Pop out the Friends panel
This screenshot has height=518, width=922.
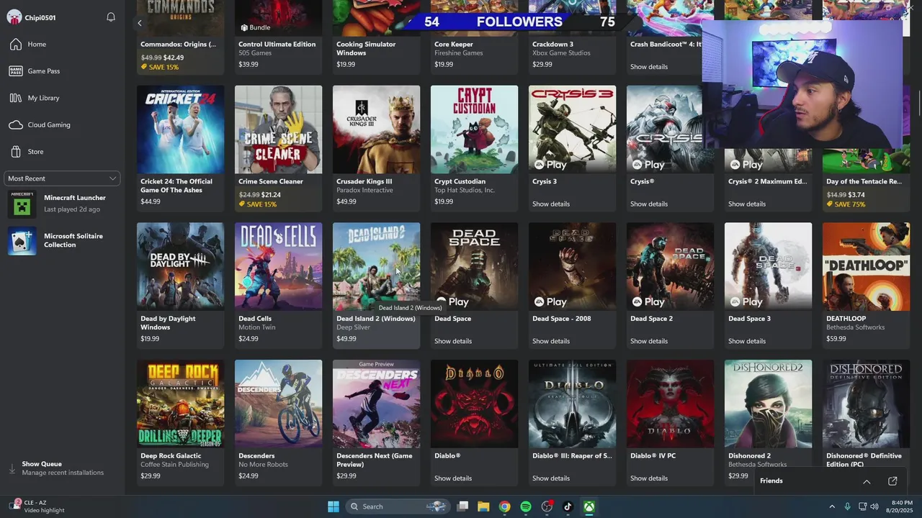(892, 481)
